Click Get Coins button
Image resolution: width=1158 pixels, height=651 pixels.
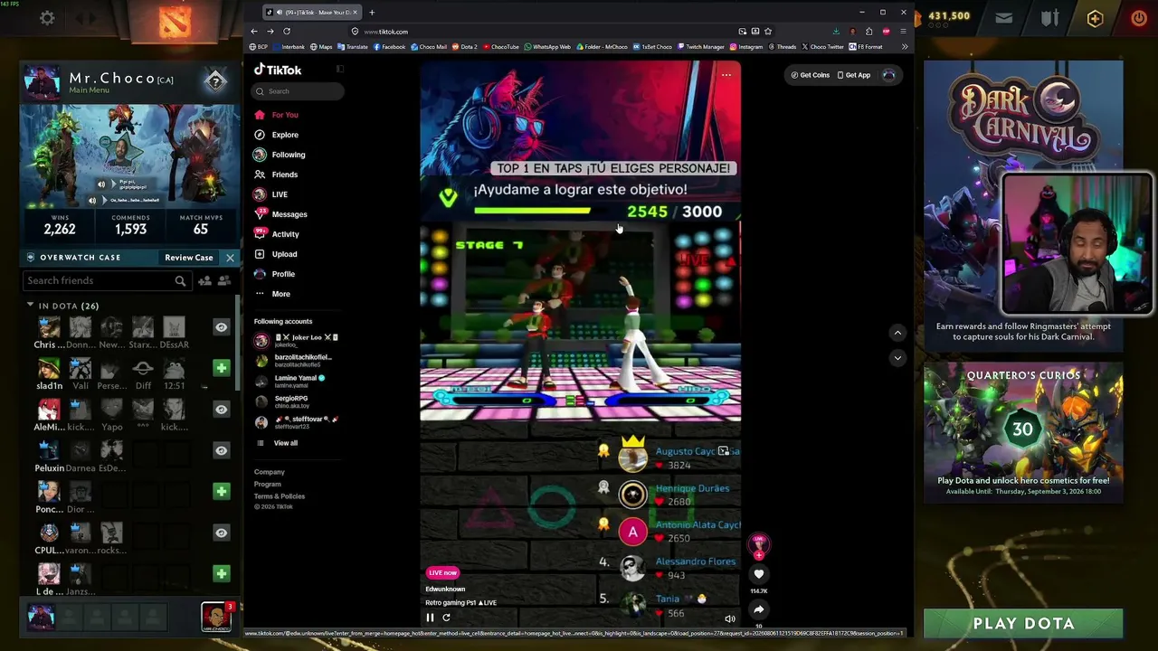coord(810,75)
